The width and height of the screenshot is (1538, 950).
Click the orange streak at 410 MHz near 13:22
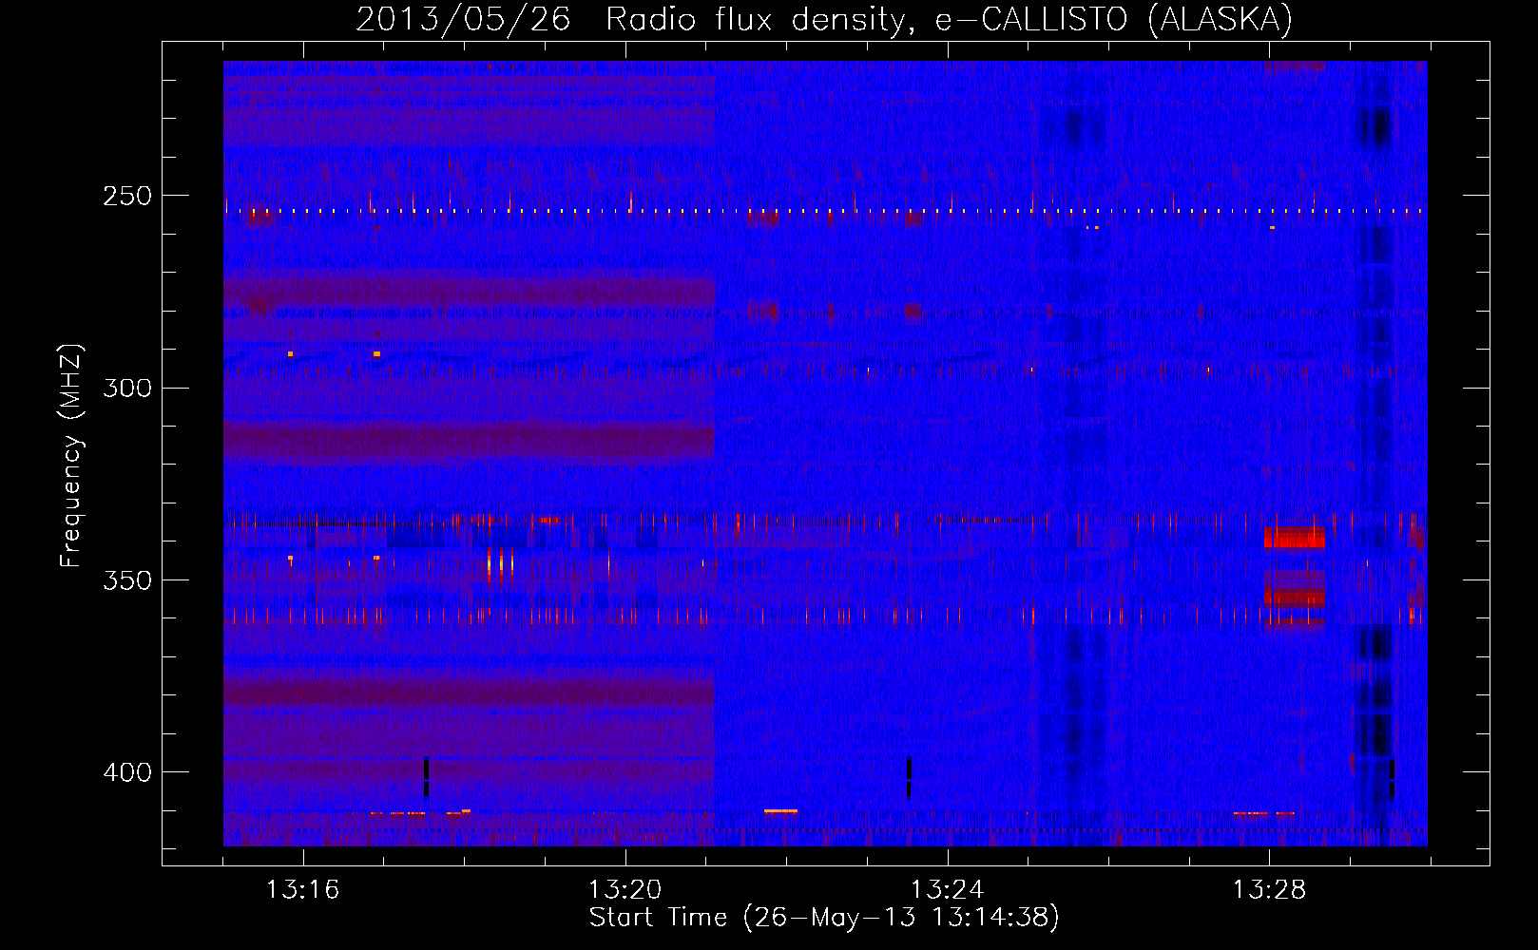tap(780, 810)
